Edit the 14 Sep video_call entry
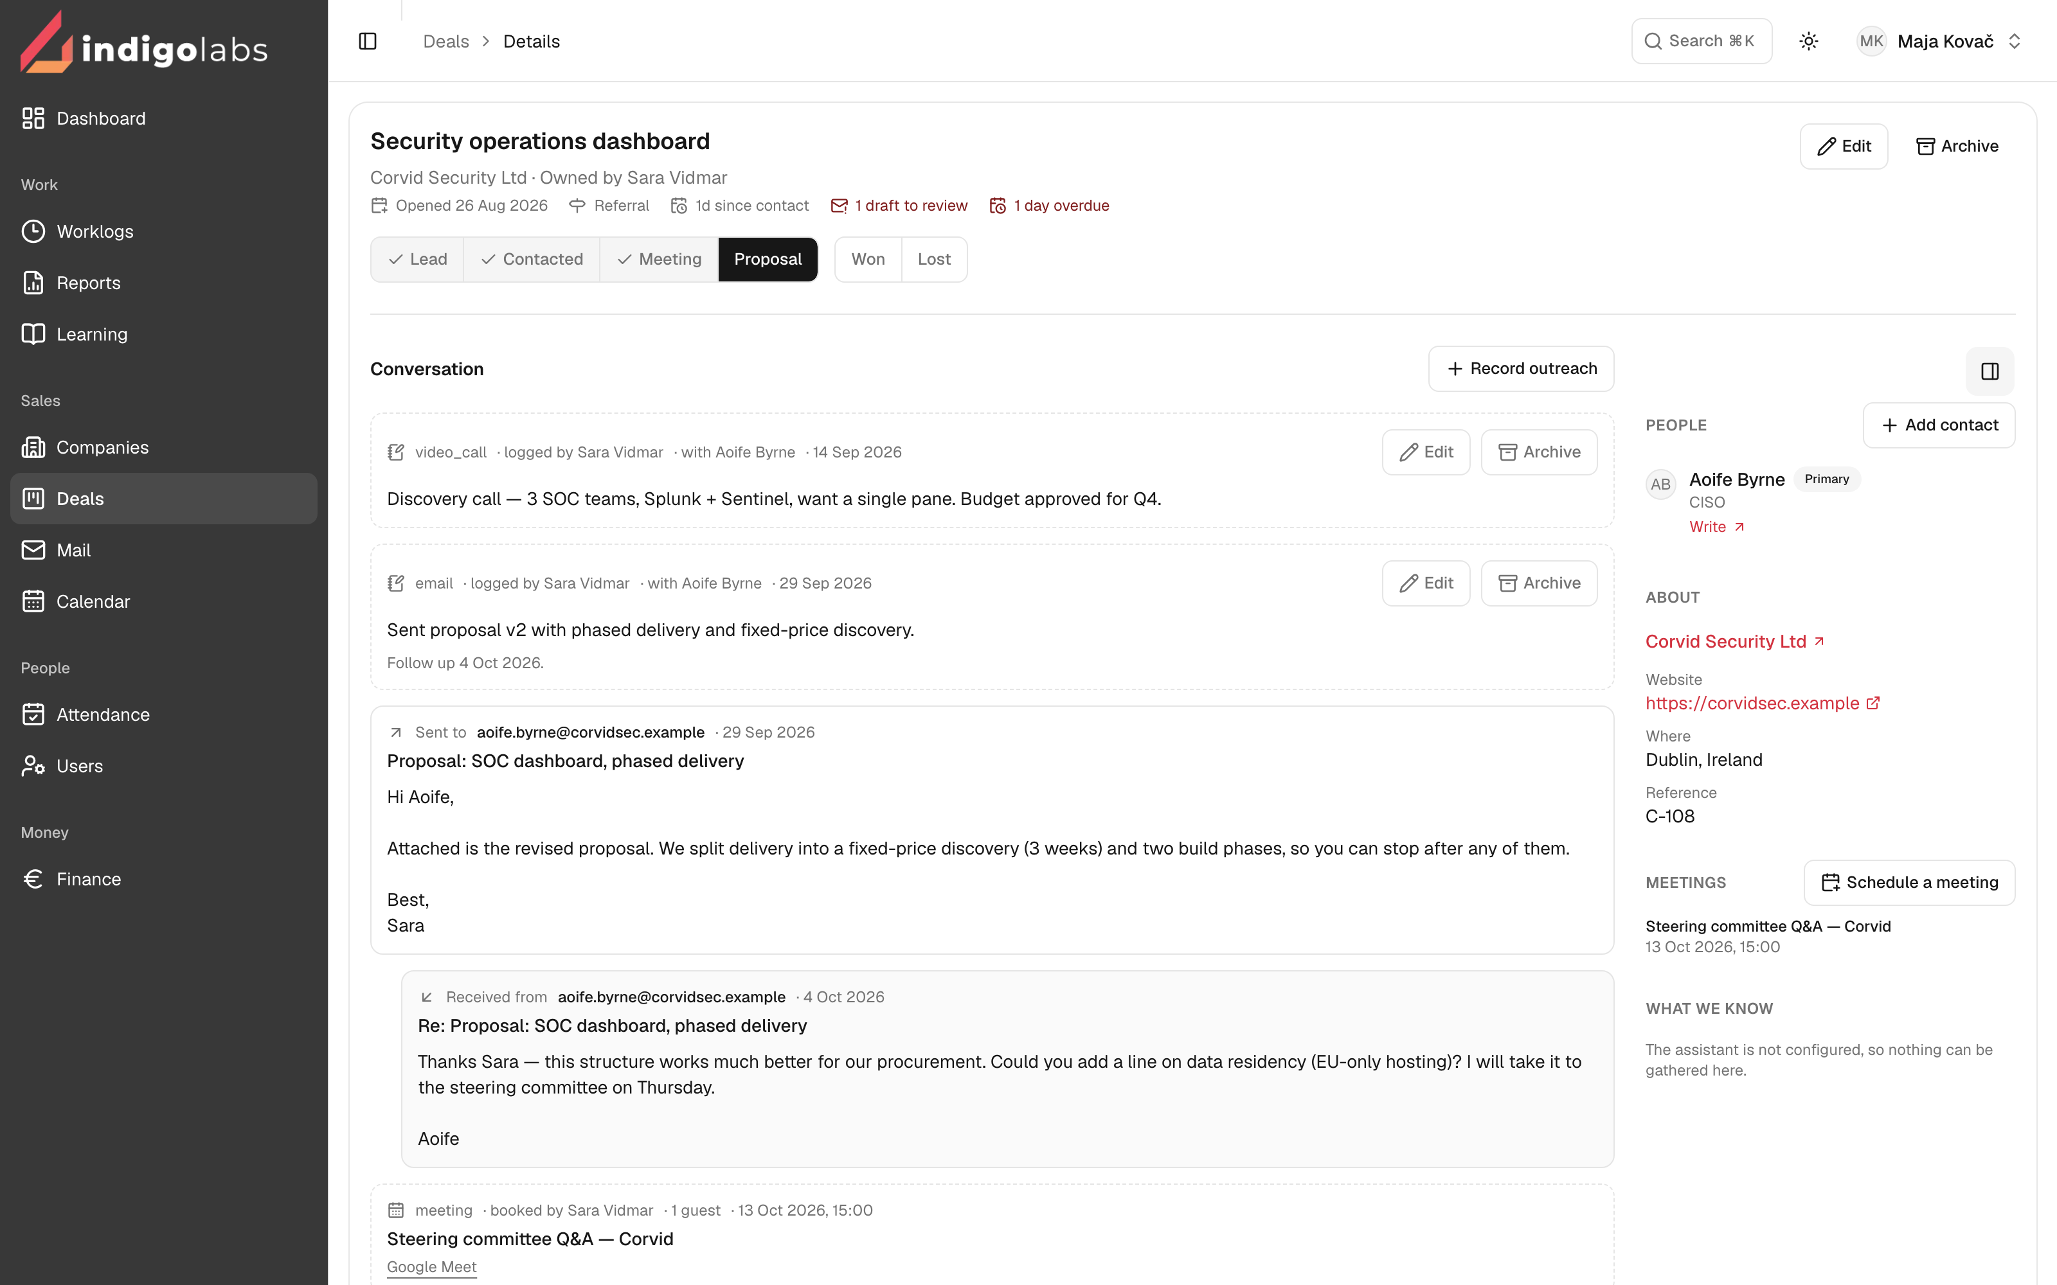This screenshot has height=1285, width=2057. [1426, 452]
